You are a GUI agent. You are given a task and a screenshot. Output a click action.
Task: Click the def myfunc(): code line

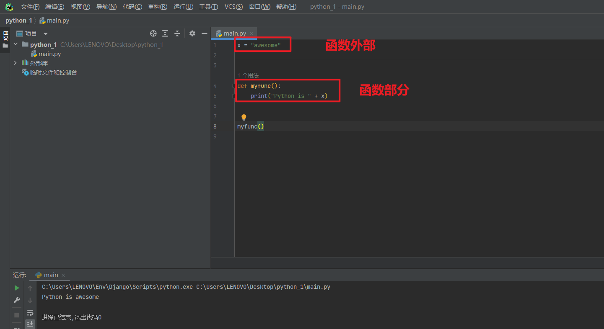tap(259, 86)
